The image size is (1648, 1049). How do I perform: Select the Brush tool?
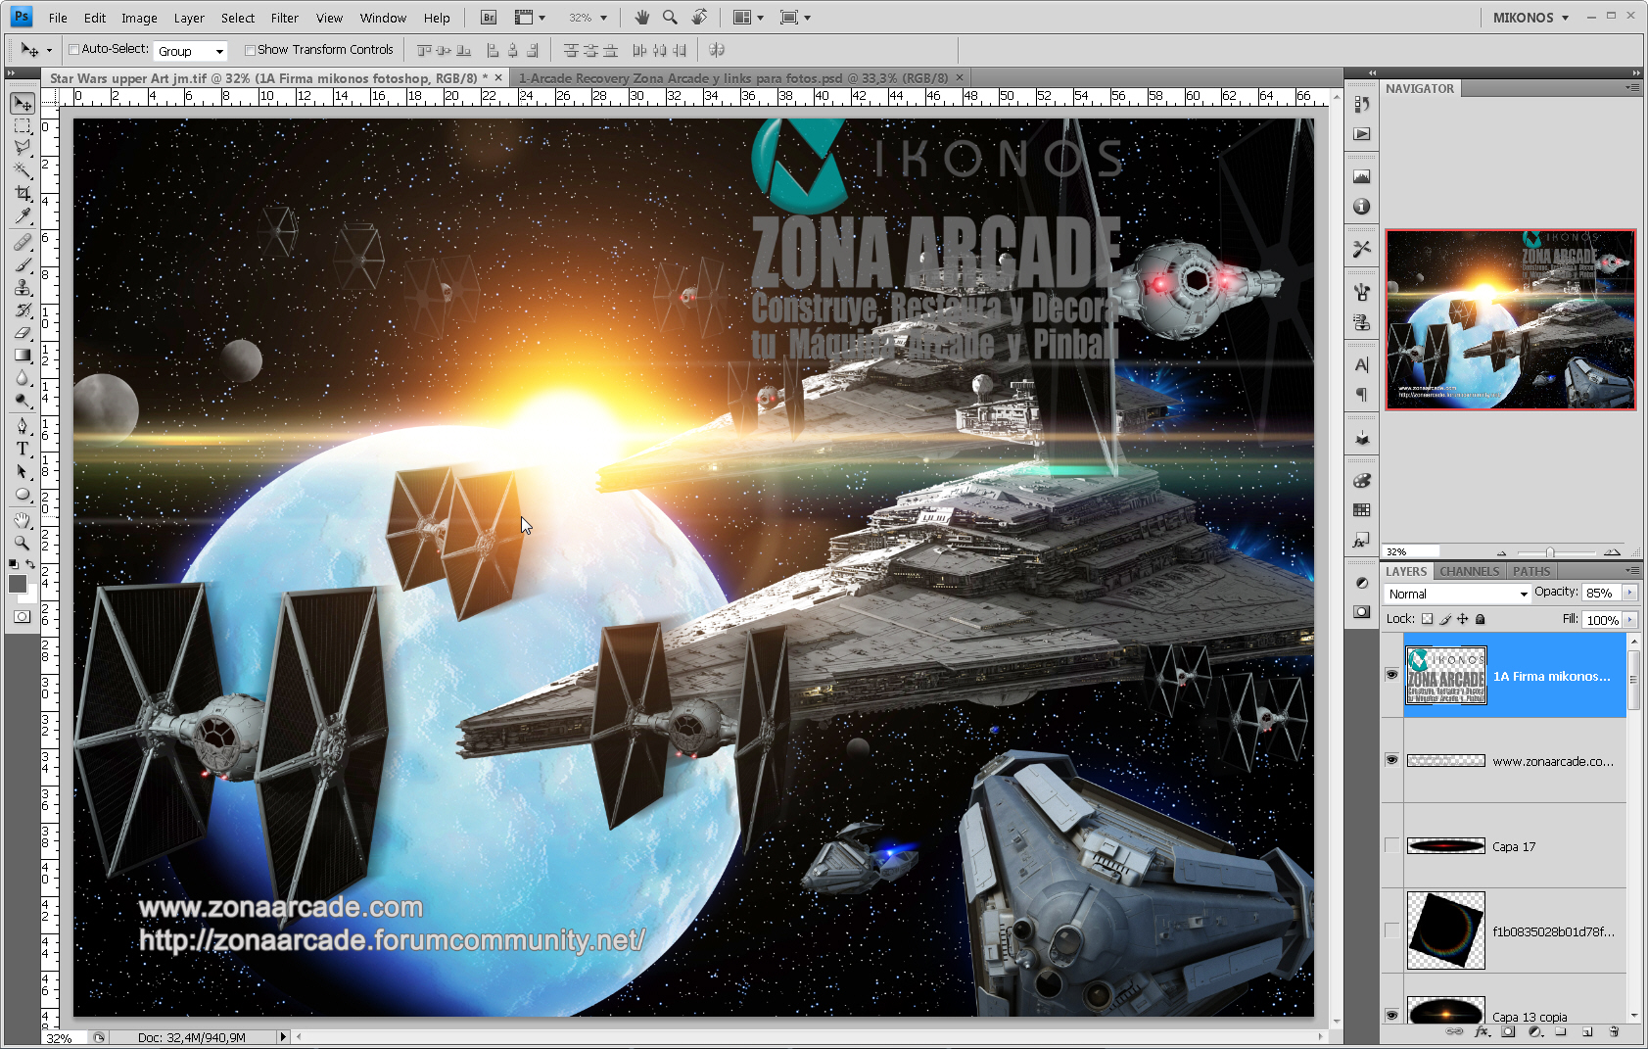[x=22, y=264]
